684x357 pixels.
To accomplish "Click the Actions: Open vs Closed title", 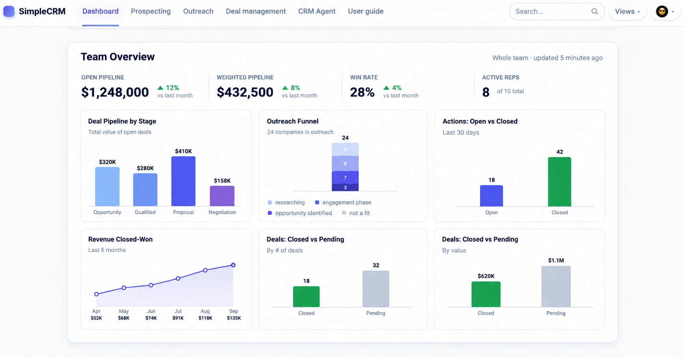I will tap(480, 121).
